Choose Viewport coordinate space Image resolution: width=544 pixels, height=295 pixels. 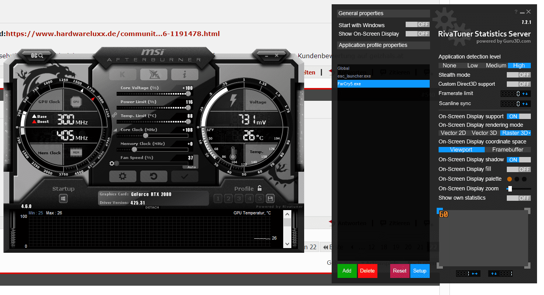tap(461, 150)
